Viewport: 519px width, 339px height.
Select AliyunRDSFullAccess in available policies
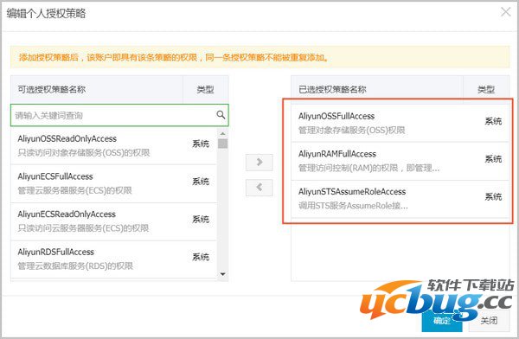pyautogui.click(x=114, y=259)
